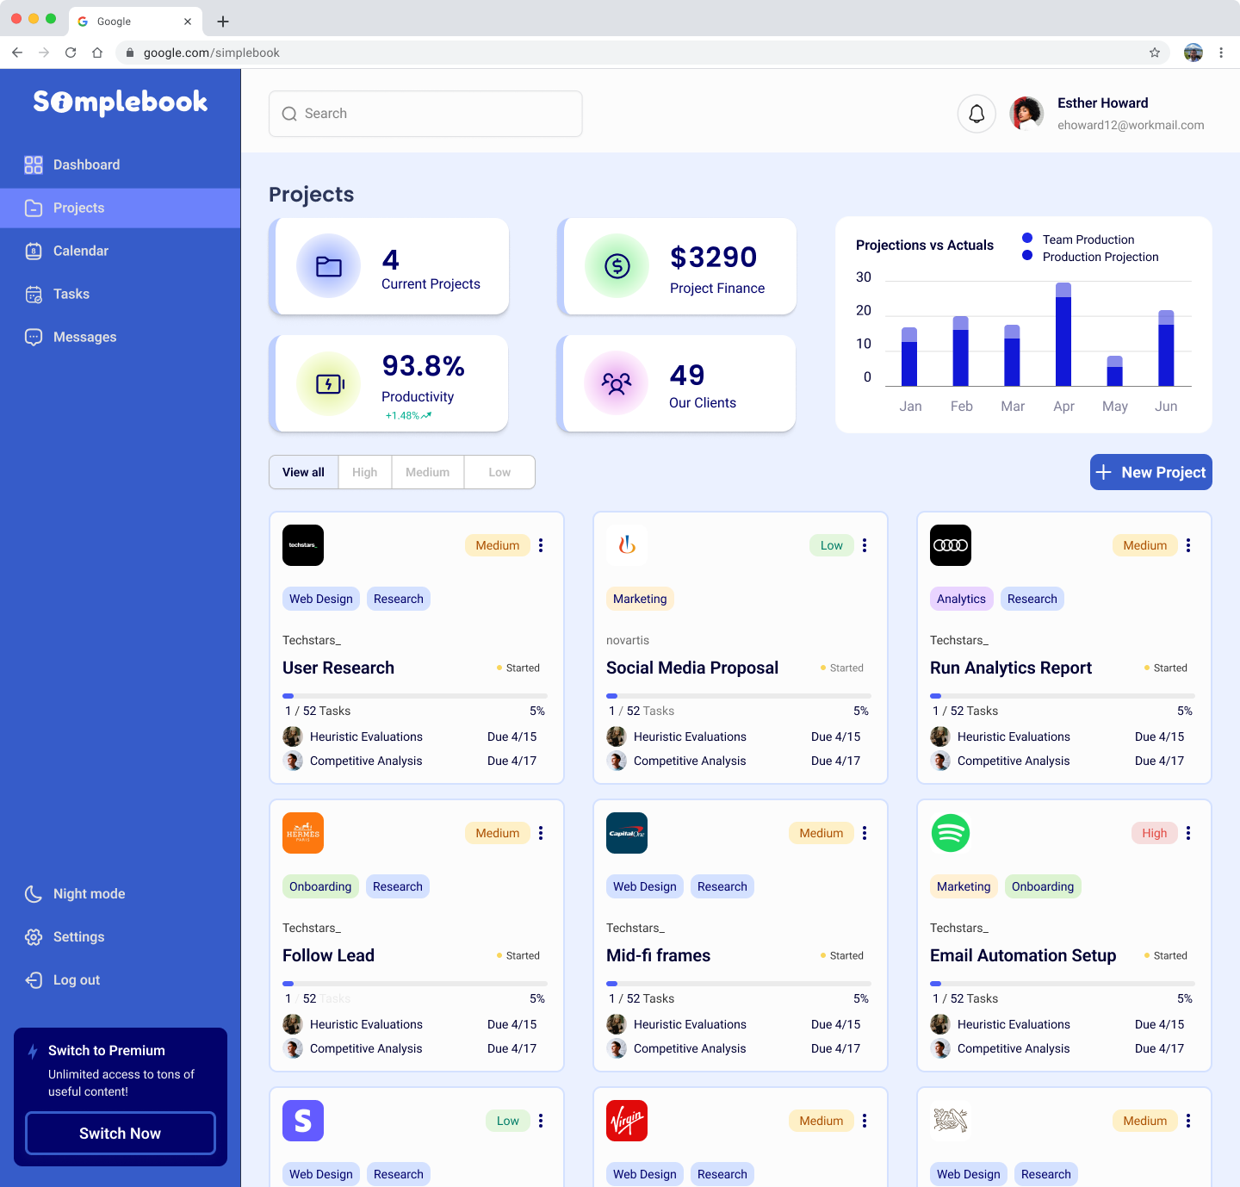
Task: Click the Capital One logo on Mid-fi frames
Action: point(627,833)
